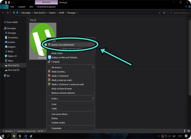191x139 pixels.
Task: Click the uTorrent.exe file thumbnail
Action: pyautogui.click(x=43, y=41)
